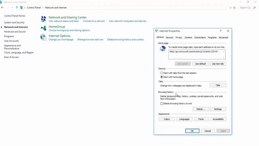Go back with the back arrow
Image resolution: width=259 pixels, height=146 pixels.
(2, 8)
